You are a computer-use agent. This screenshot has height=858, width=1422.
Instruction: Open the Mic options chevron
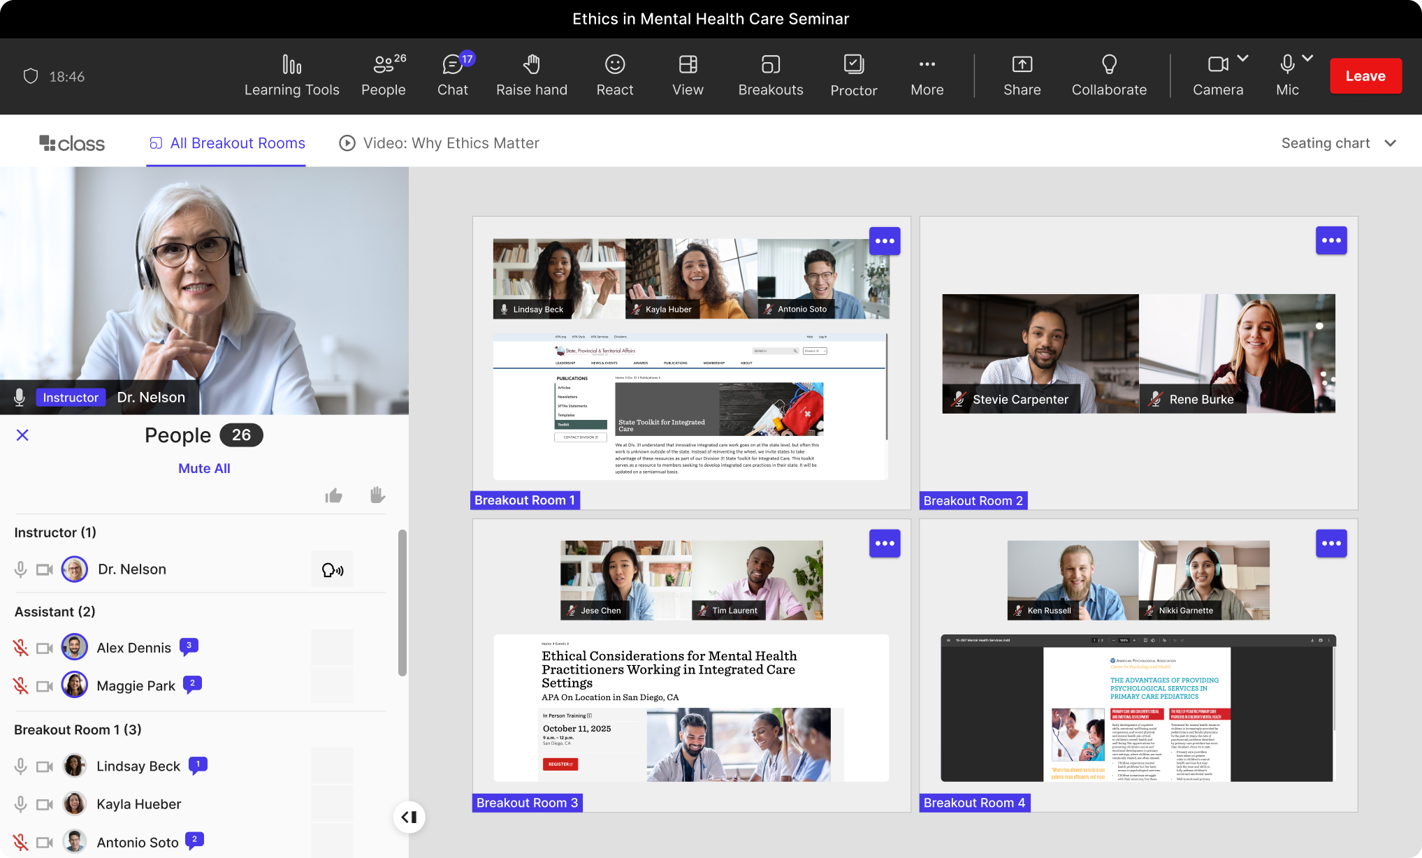(x=1307, y=59)
